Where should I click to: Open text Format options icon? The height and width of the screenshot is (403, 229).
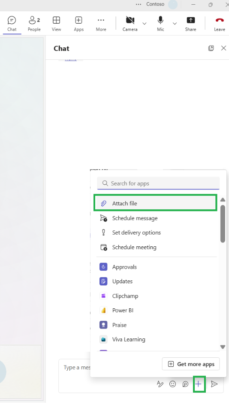coord(160,384)
